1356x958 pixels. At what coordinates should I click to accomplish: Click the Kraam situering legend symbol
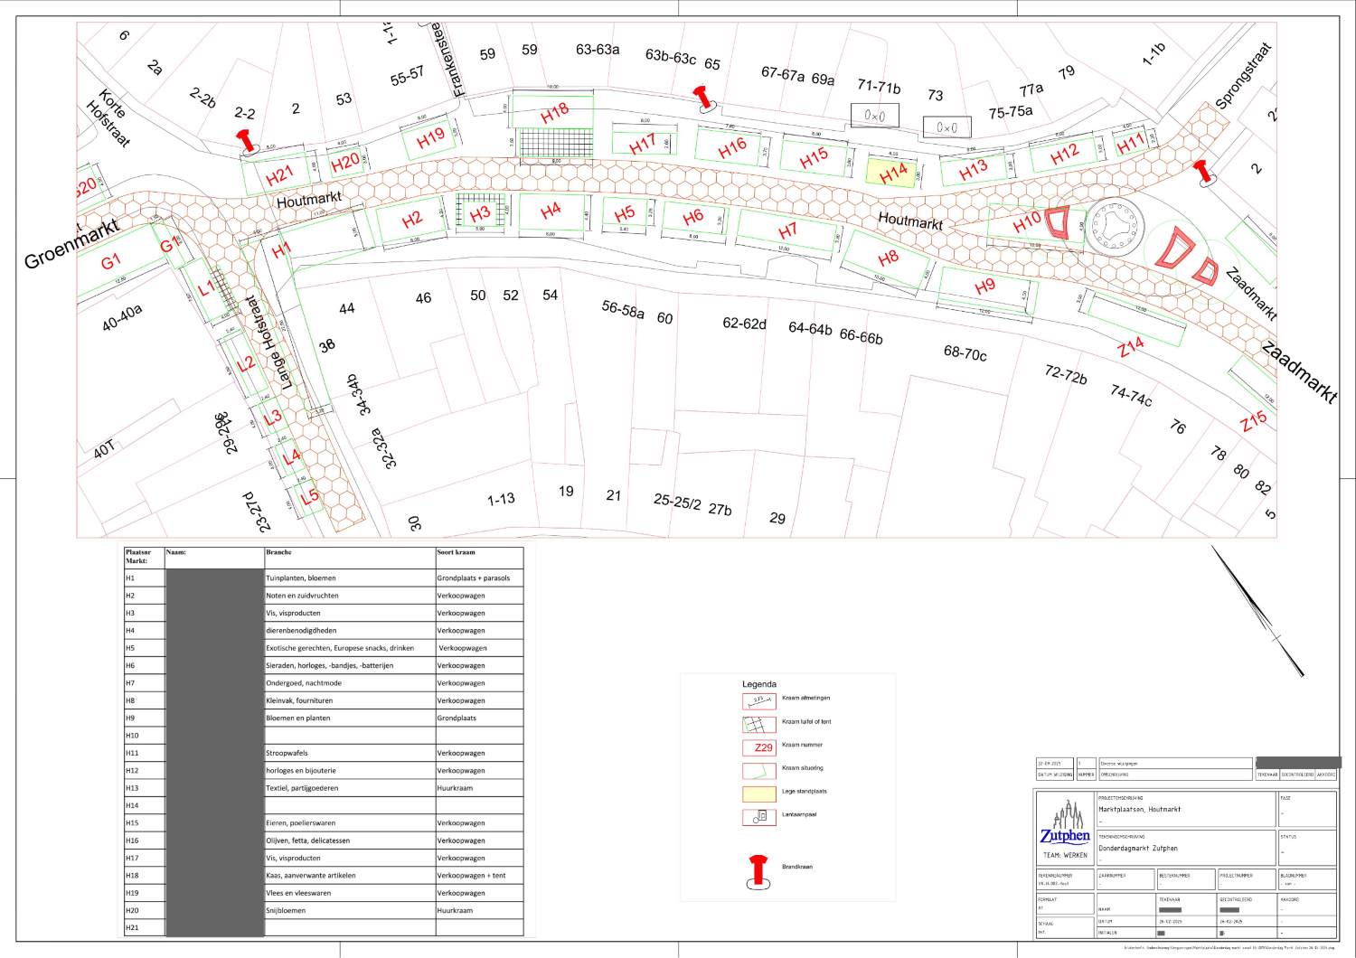pos(758,771)
